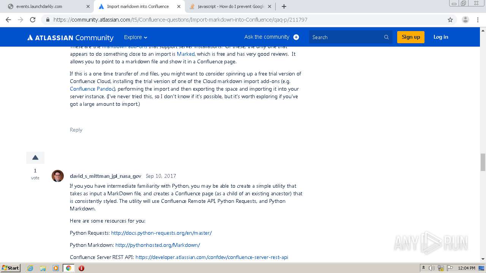This screenshot has width=486, height=273.
Task: Open the Marked add-on link
Action: pyautogui.click(x=186, y=54)
